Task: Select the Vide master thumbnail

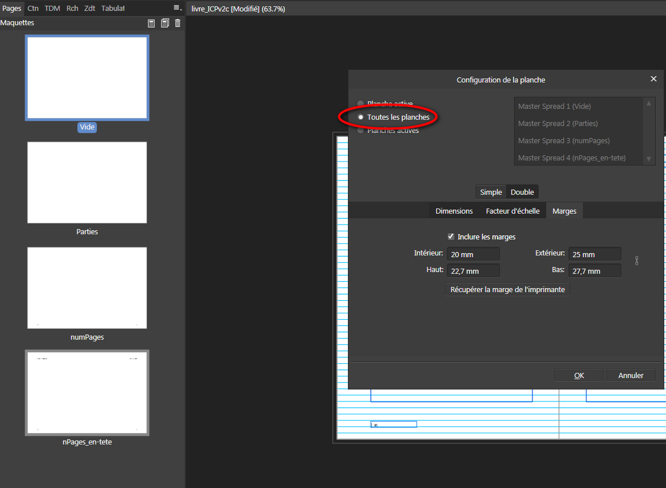Action: coord(87,78)
